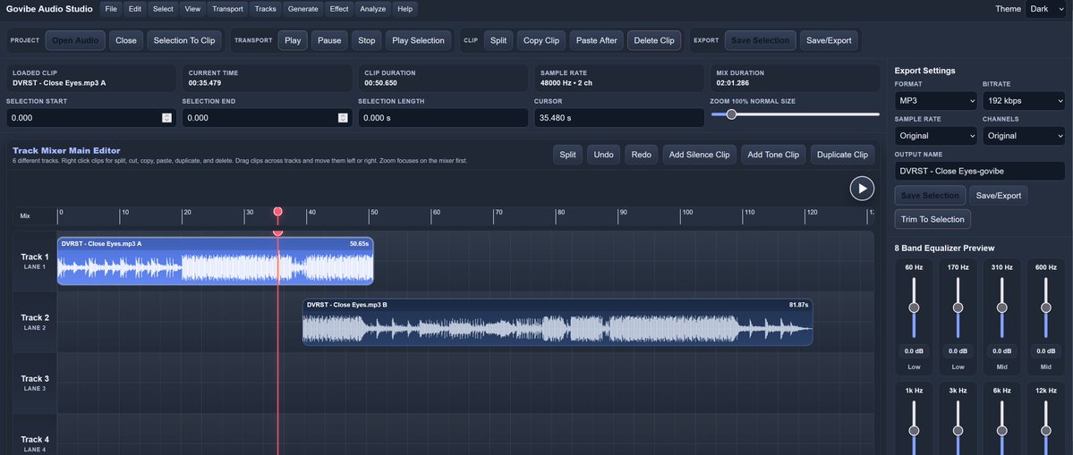Click Save Selection in top toolbar
The height and width of the screenshot is (455, 1073).
(x=761, y=40)
